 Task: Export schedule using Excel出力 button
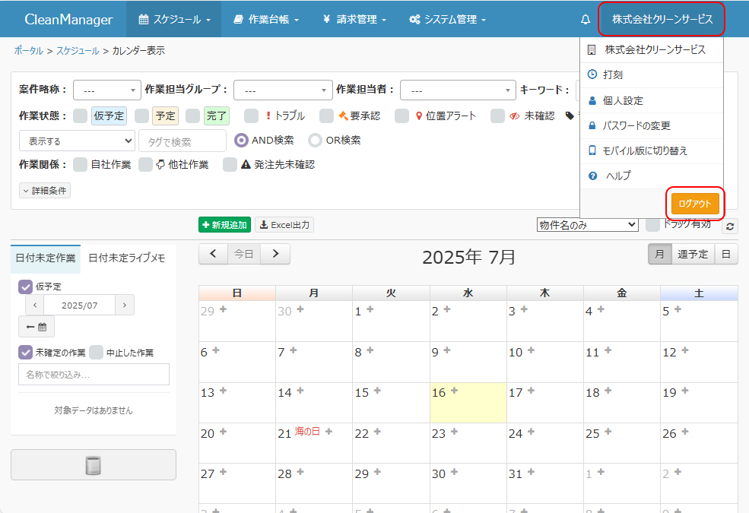(284, 225)
